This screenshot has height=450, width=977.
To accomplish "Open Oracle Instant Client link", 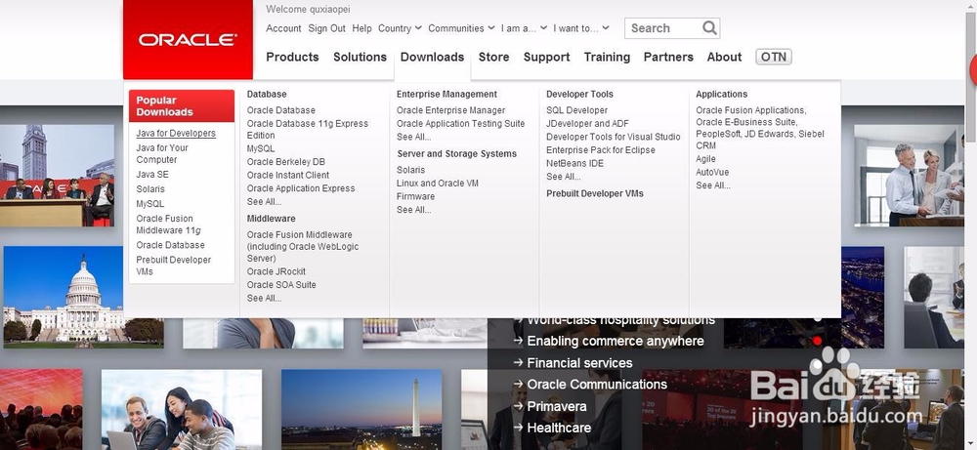I will click(x=288, y=175).
